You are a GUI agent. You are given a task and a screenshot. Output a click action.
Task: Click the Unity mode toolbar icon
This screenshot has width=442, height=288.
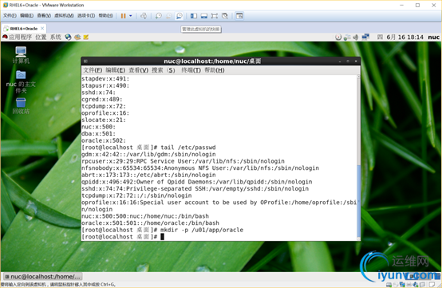[x=225, y=16]
